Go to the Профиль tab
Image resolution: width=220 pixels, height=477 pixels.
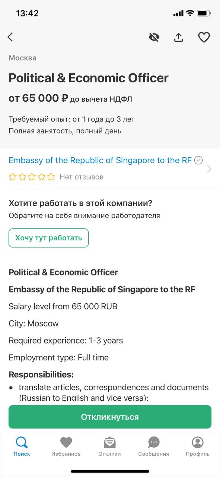click(198, 446)
